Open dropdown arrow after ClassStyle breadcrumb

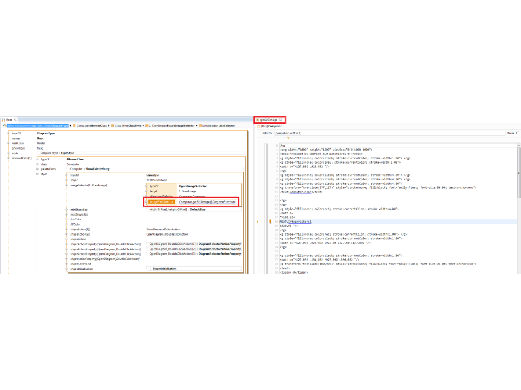point(143,126)
